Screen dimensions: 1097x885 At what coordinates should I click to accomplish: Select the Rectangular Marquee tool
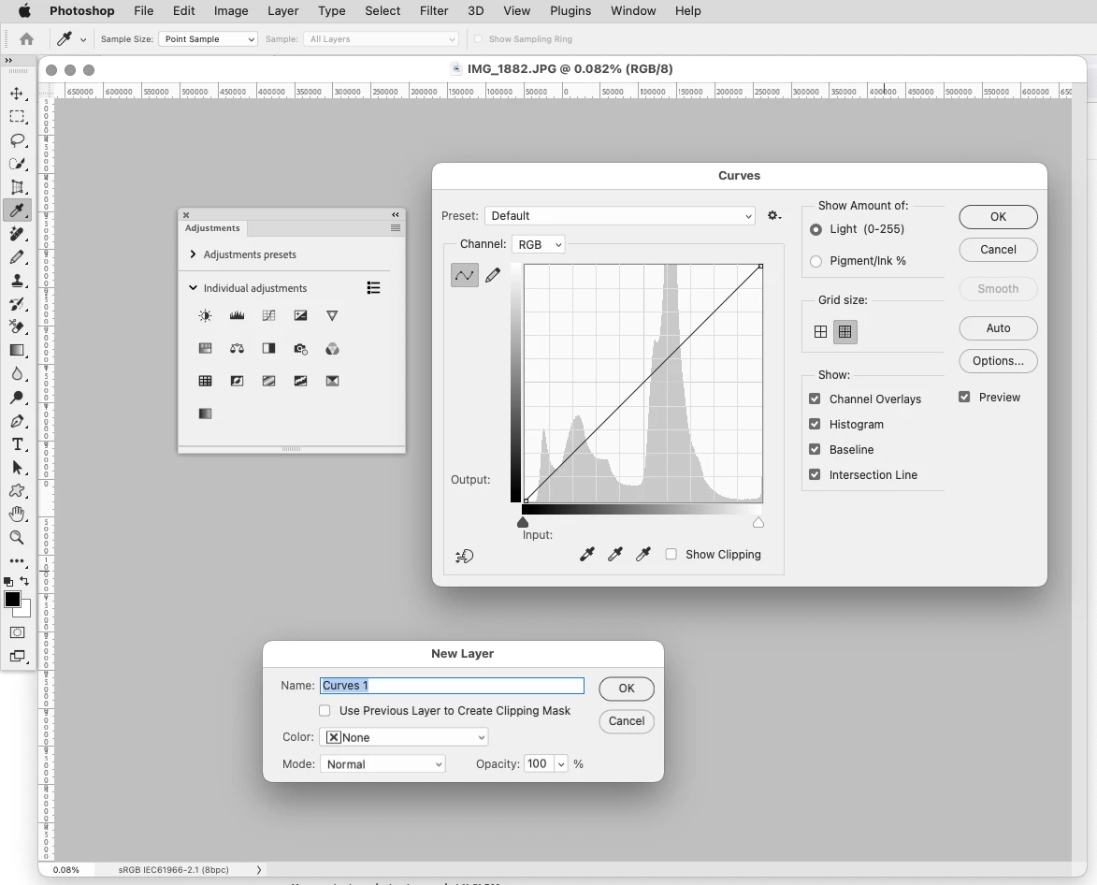pyautogui.click(x=17, y=117)
